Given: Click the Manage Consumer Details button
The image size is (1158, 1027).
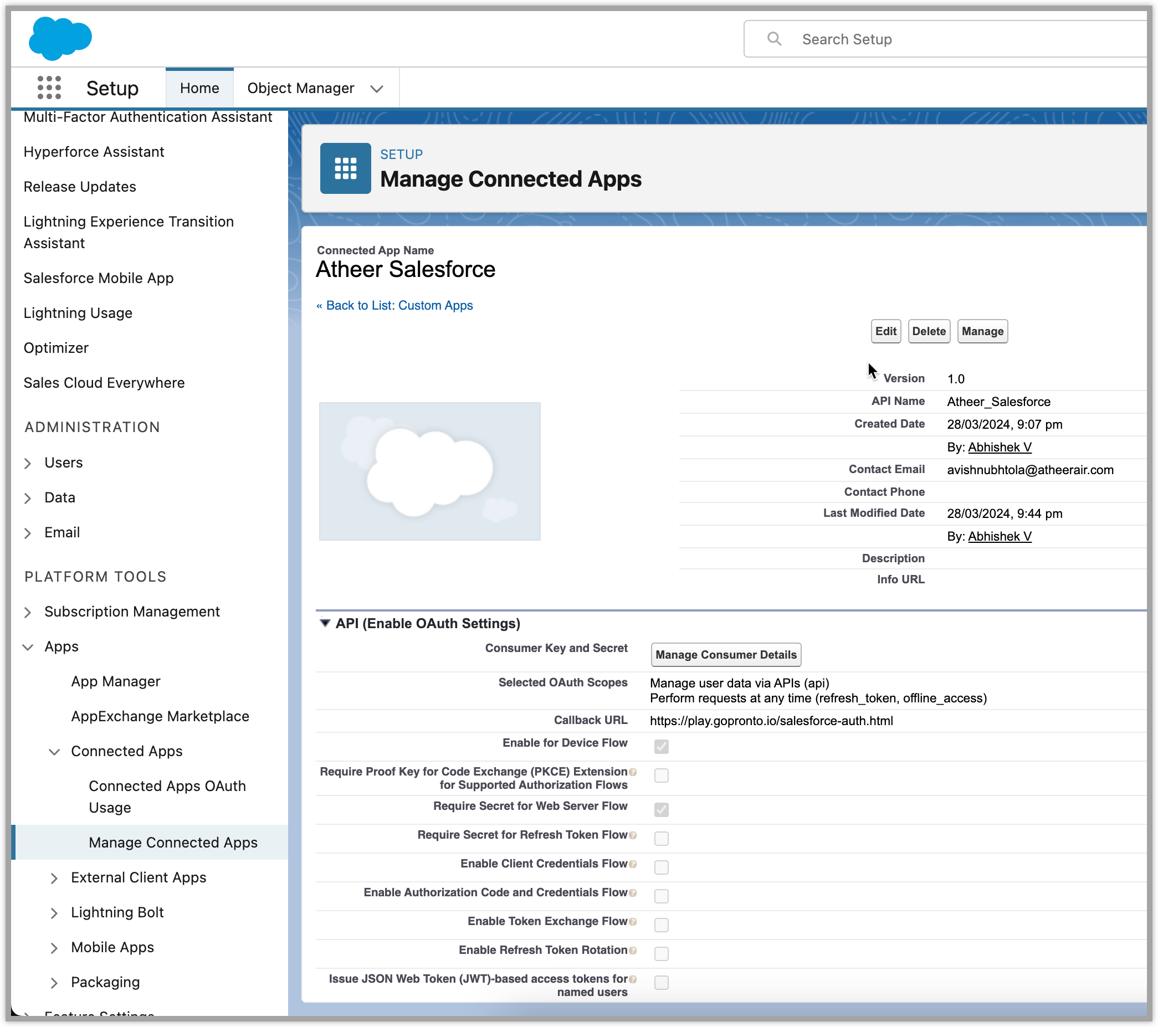Looking at the screenshot, I should click(726, 654).
